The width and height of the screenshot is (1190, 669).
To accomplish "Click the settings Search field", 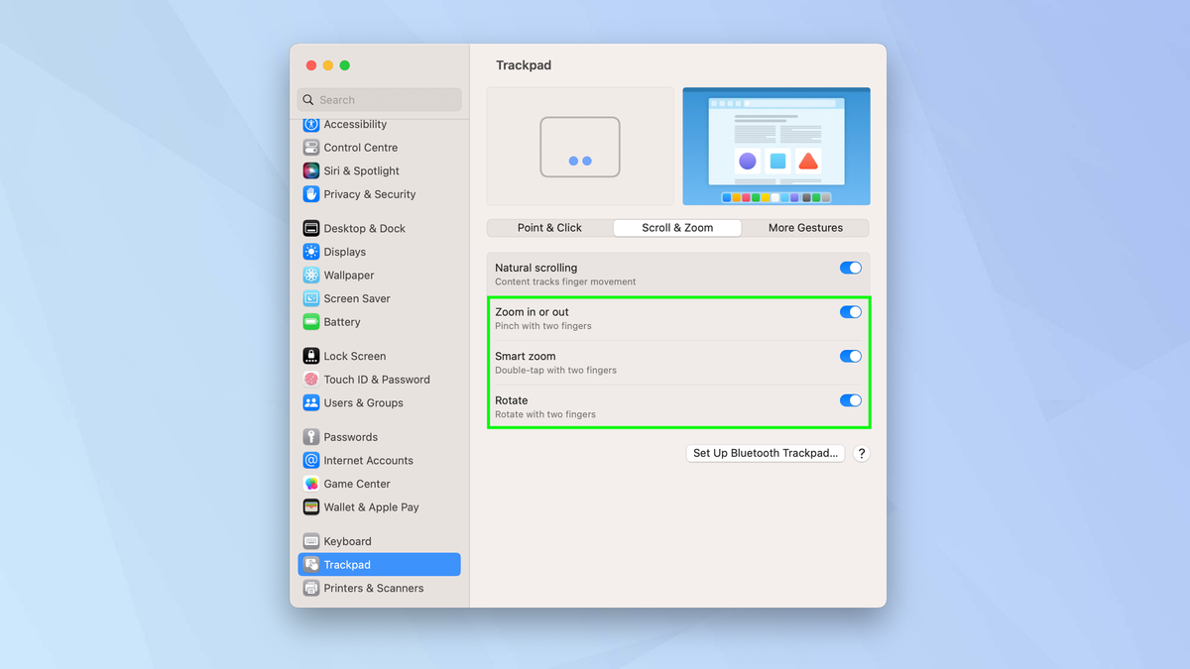I will (379, 99).
